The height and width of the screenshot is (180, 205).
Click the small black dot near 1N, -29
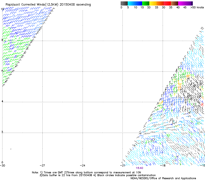click(11, 149)
